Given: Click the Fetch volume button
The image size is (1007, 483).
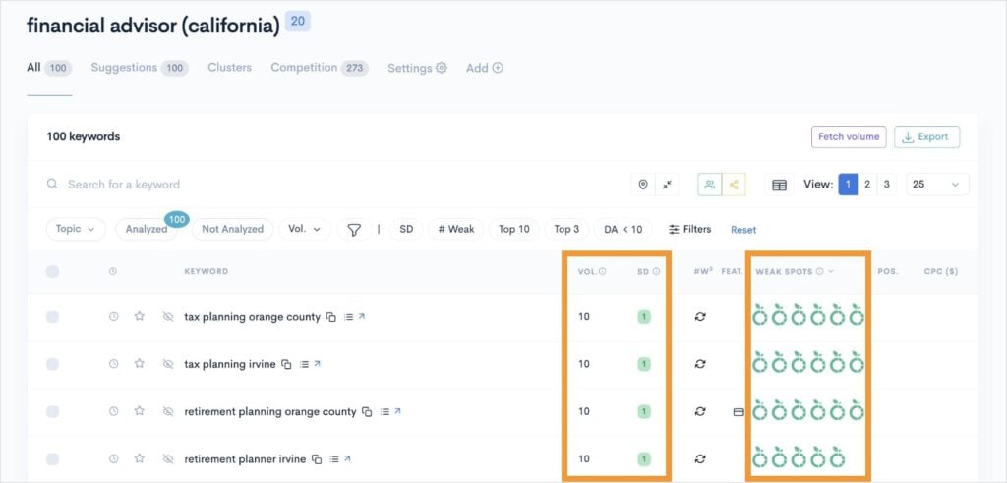Looking at the screenshot, I should point(848,136).
